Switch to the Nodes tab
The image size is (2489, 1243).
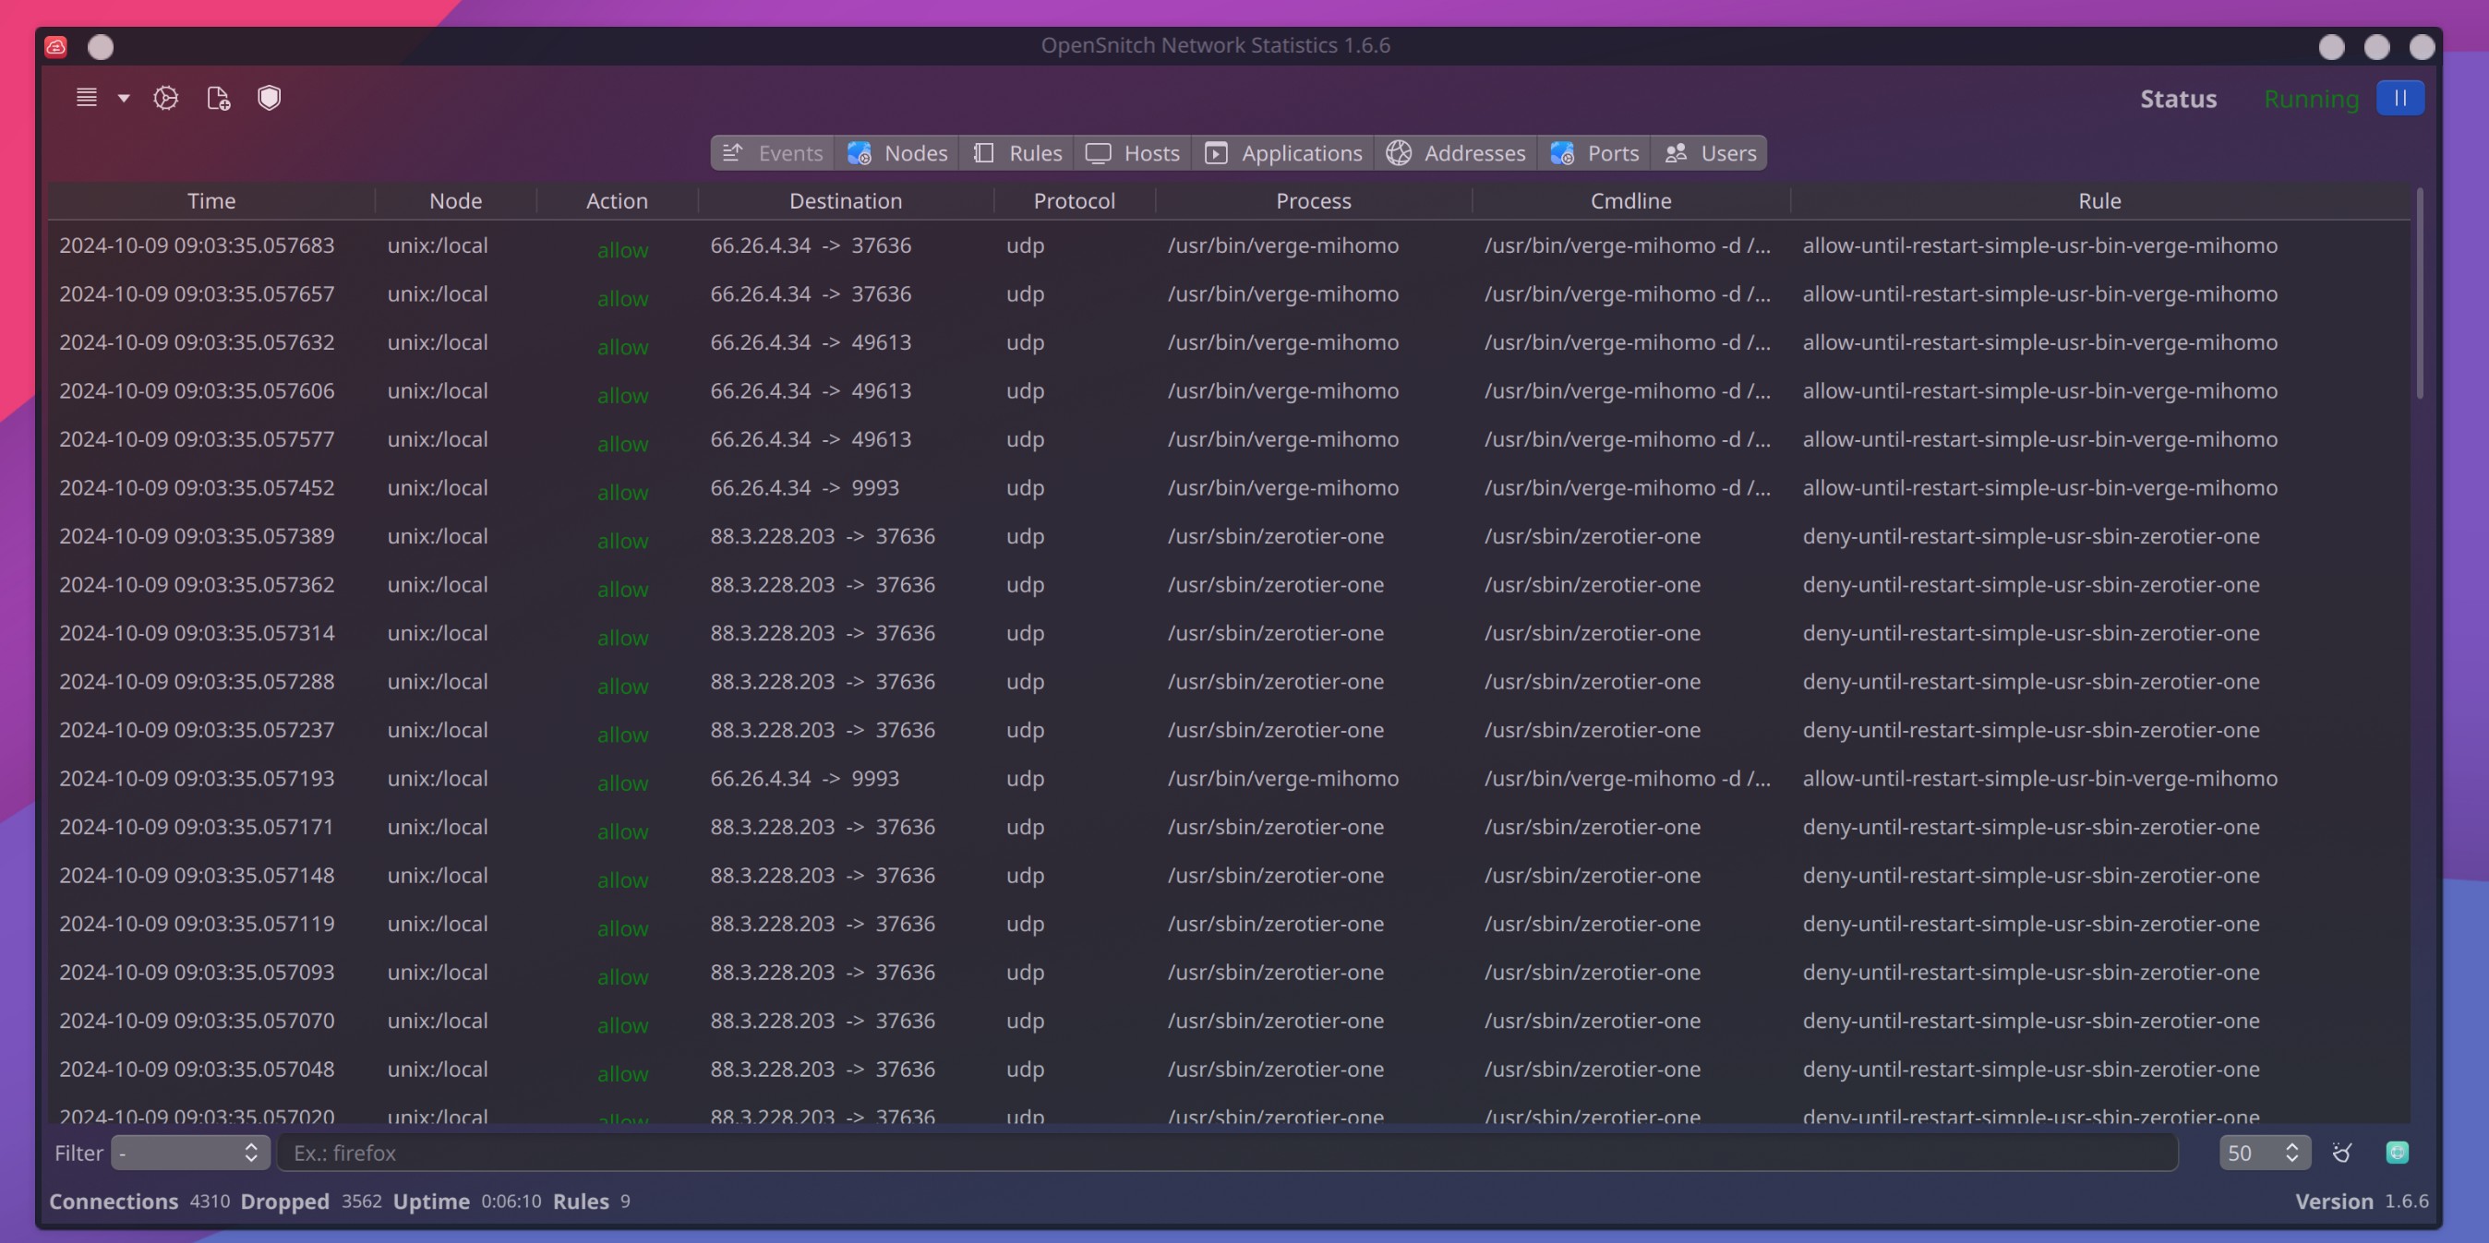pos(897,152)
